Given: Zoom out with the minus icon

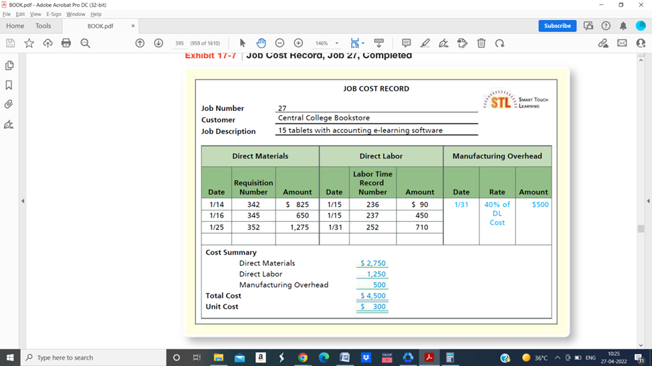Looking at the screenshot, I should coord(280,43).
